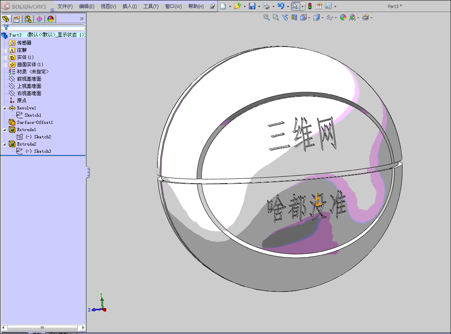Click the funnel filter icon

[x=6, y=27]
